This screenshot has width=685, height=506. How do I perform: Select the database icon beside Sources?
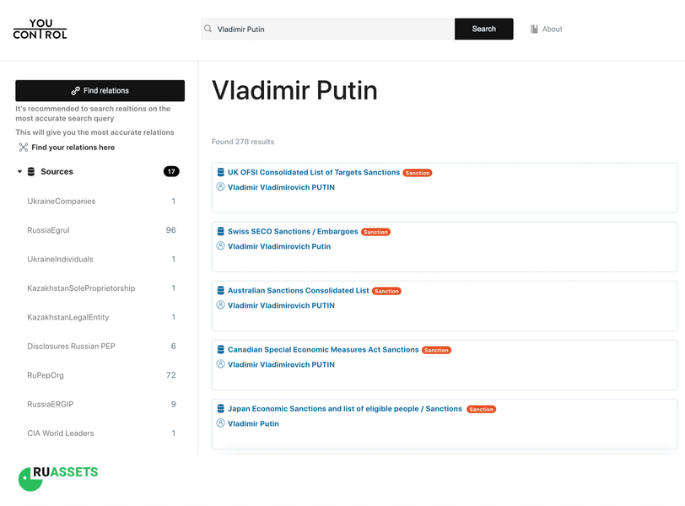tap(31, 171)
